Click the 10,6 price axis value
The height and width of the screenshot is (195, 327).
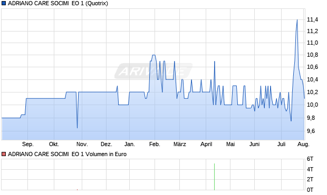(x=312, y=67)
